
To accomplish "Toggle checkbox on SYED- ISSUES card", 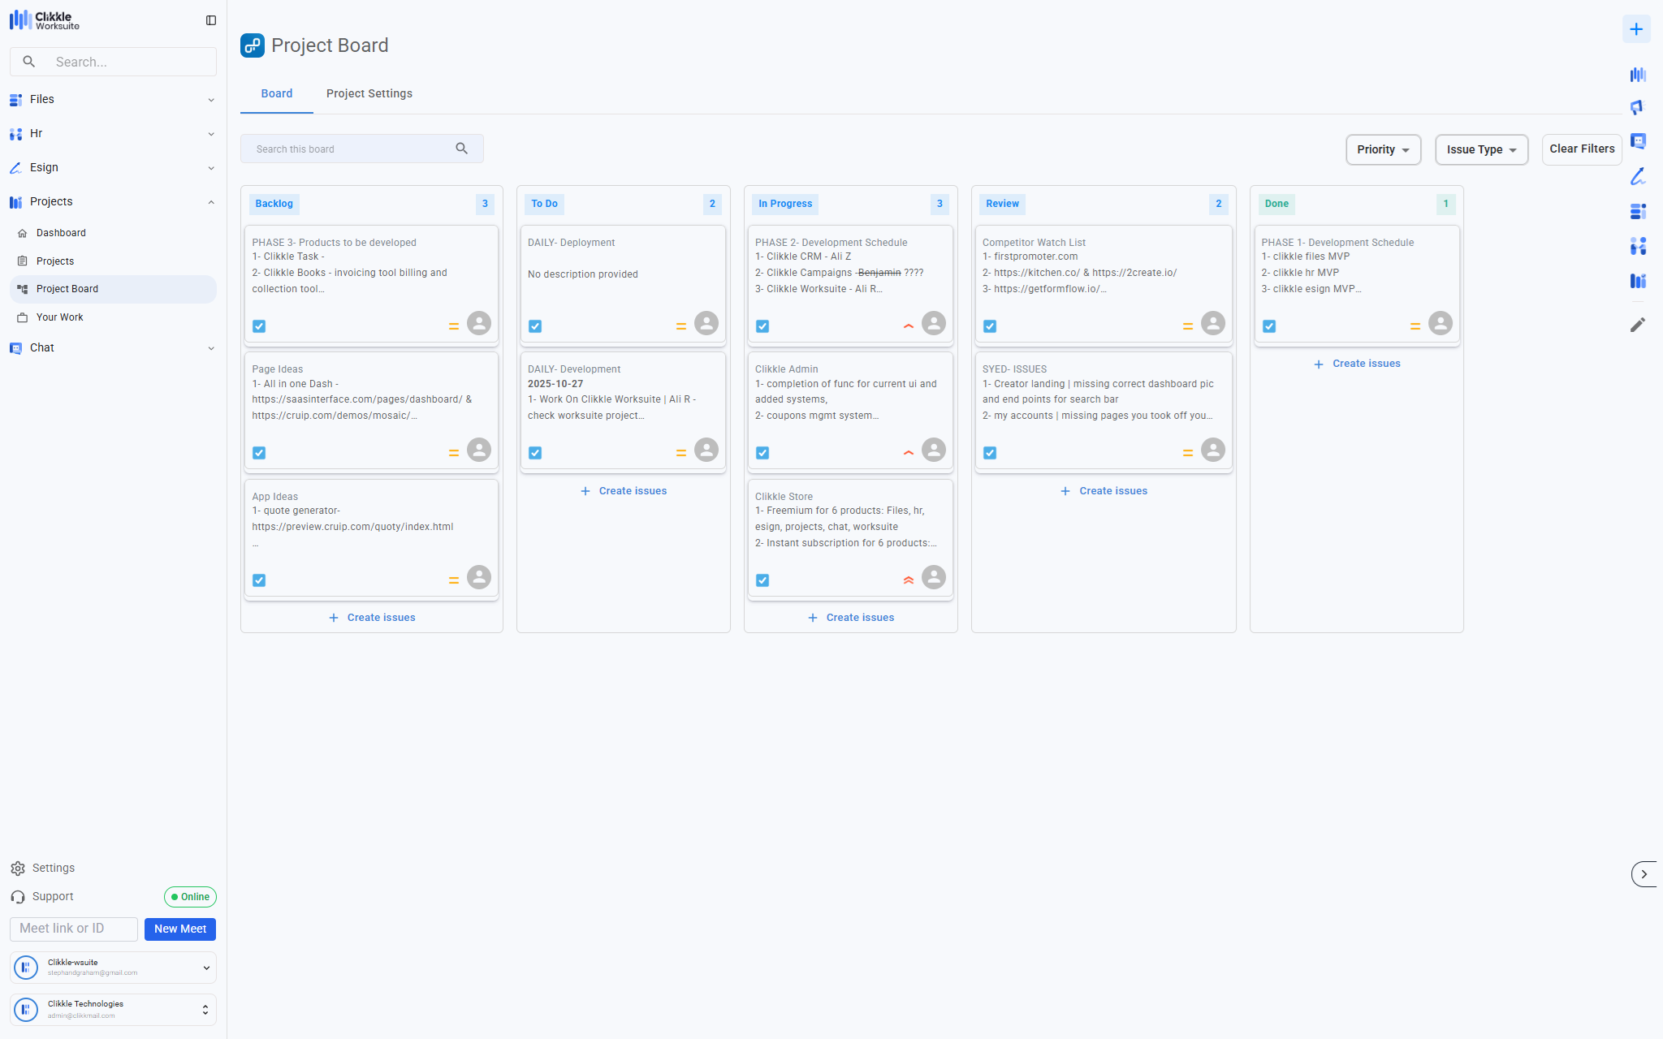I will 990,453.
